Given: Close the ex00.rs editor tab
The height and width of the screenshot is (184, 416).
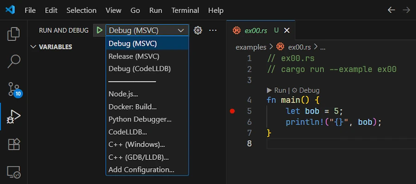Looking at the screenshot, I should tap(287, 31).
